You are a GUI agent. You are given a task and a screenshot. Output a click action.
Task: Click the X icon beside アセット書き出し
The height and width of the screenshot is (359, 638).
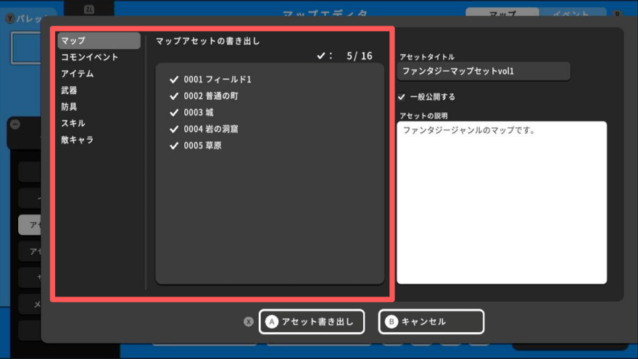point(249,322)
